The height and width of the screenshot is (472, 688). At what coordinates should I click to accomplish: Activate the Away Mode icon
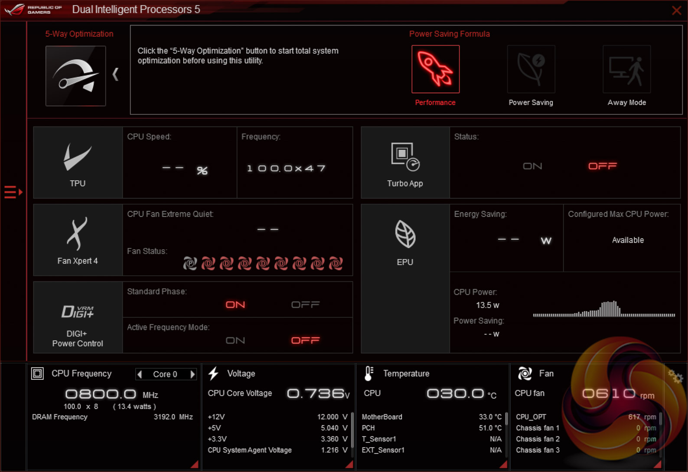click(626, 69)
